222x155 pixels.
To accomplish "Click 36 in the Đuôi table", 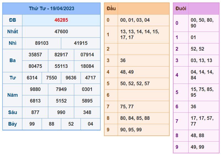I will pyautogui.click(x=193, y=107).
